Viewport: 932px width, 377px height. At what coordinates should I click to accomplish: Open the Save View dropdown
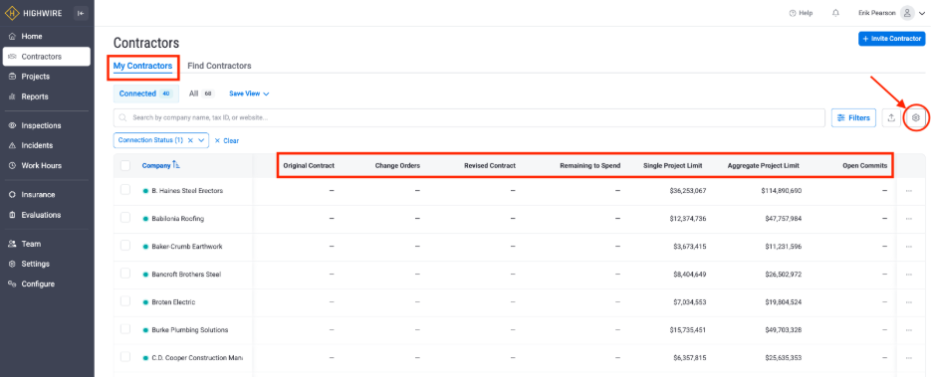tap(250, 94)
